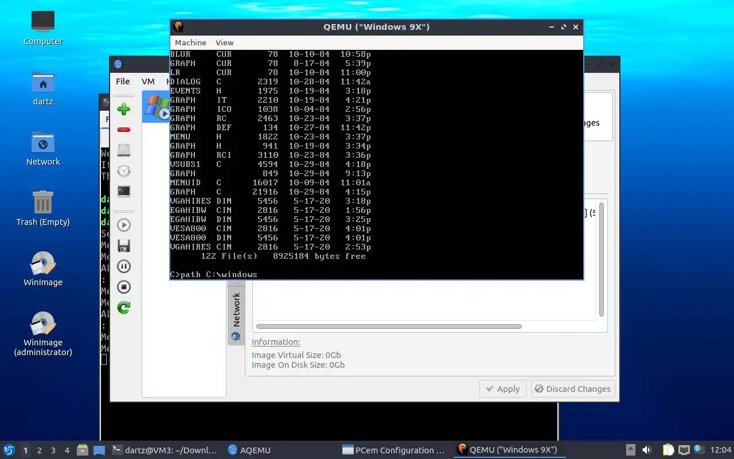Image resolution: width=734 pixels, height=459 pixels.
Task: Select the Windows VM entry in the AQEMU list
Action: click(x=155, y=107)
